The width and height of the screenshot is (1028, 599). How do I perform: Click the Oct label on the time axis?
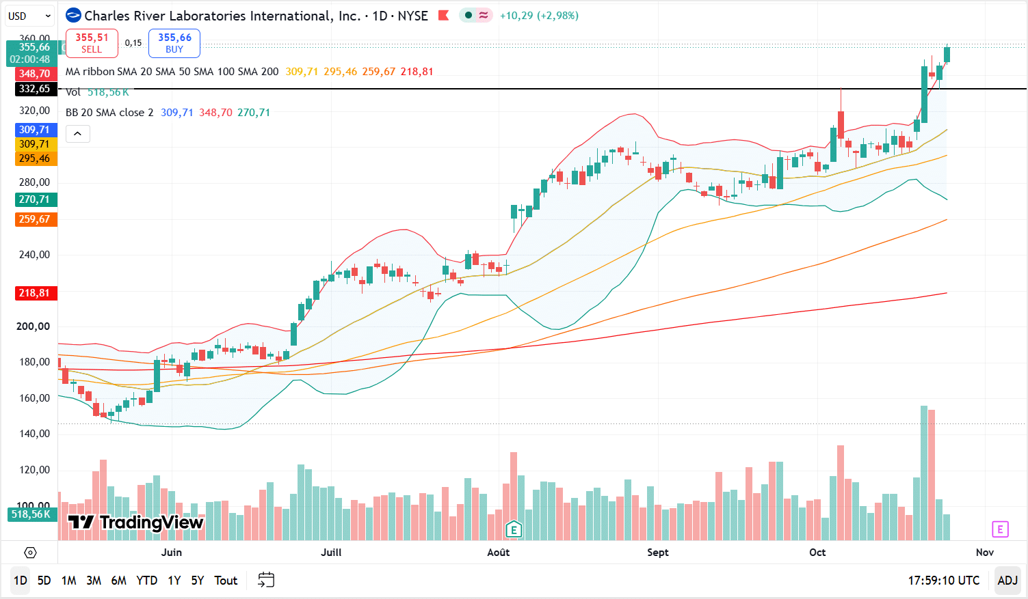point(817,553)
